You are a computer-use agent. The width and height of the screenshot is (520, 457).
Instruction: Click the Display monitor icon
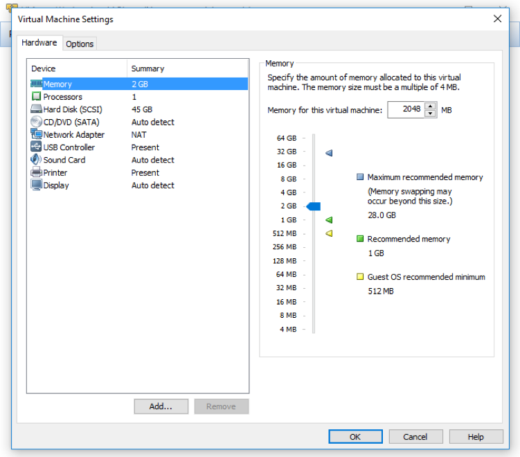point(37,186)
